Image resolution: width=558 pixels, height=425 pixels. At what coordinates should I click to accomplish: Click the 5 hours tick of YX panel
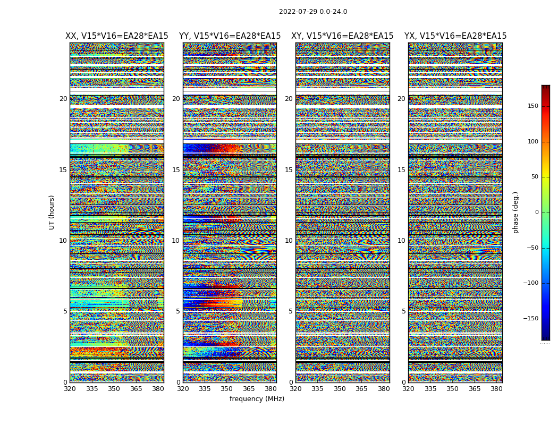[403, 311]
